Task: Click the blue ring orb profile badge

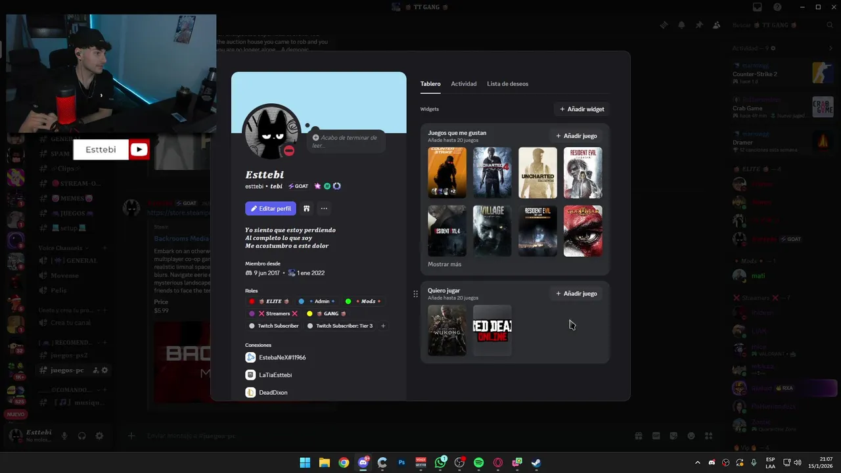Action: tap(336, 186)
